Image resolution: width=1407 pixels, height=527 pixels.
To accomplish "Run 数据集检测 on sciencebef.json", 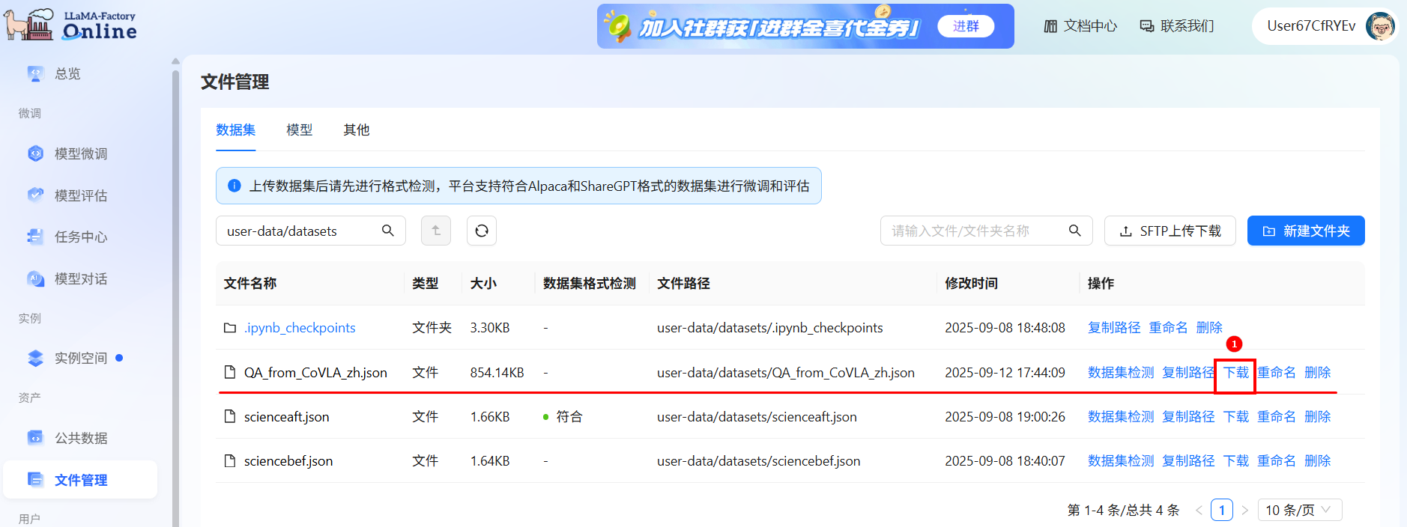I will pyautogui.click(x=1120, y=461).
